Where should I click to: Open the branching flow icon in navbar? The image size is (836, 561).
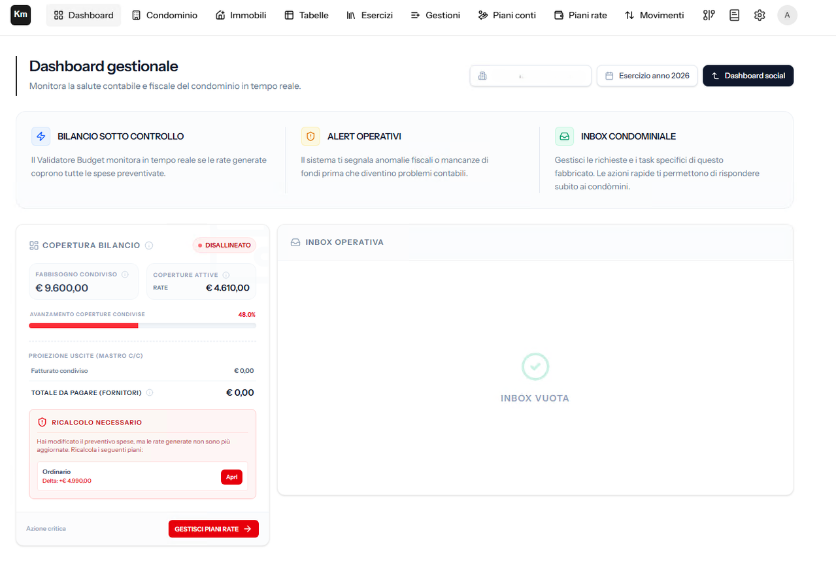tap(709, 15)
